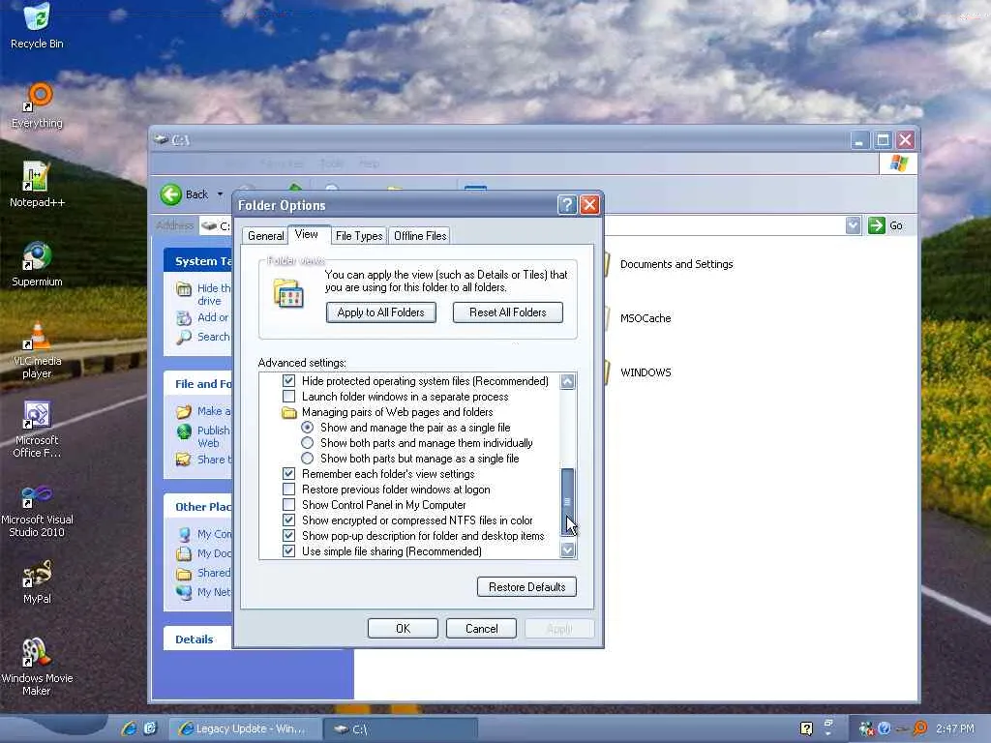Click the System Tasks panel header
991x743 pixels.
pos(197,261)
